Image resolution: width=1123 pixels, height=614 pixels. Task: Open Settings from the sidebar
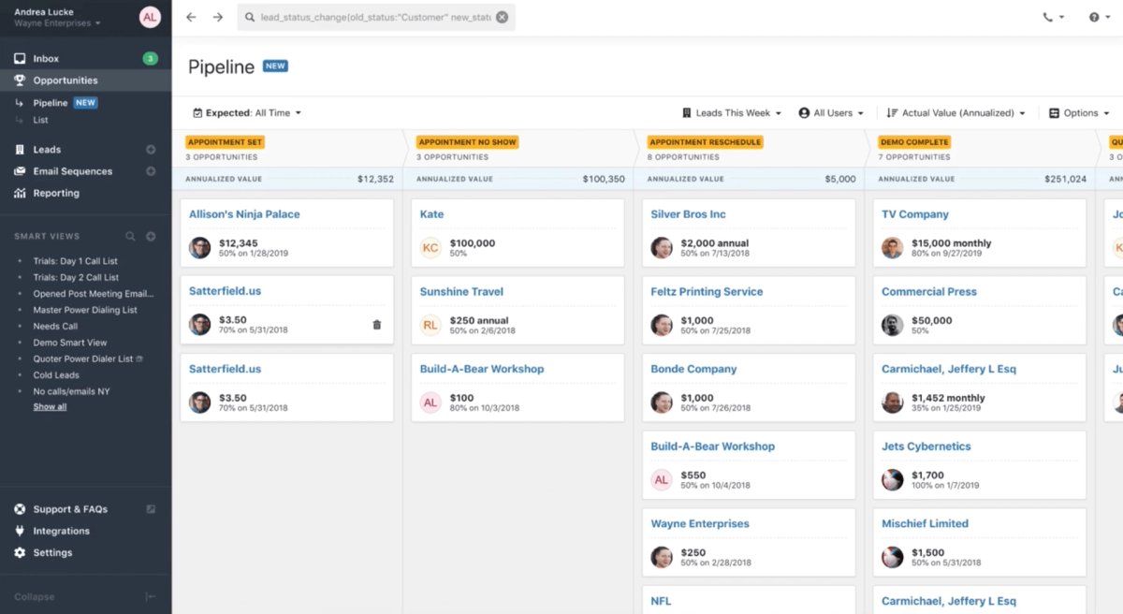click(52, 552)
